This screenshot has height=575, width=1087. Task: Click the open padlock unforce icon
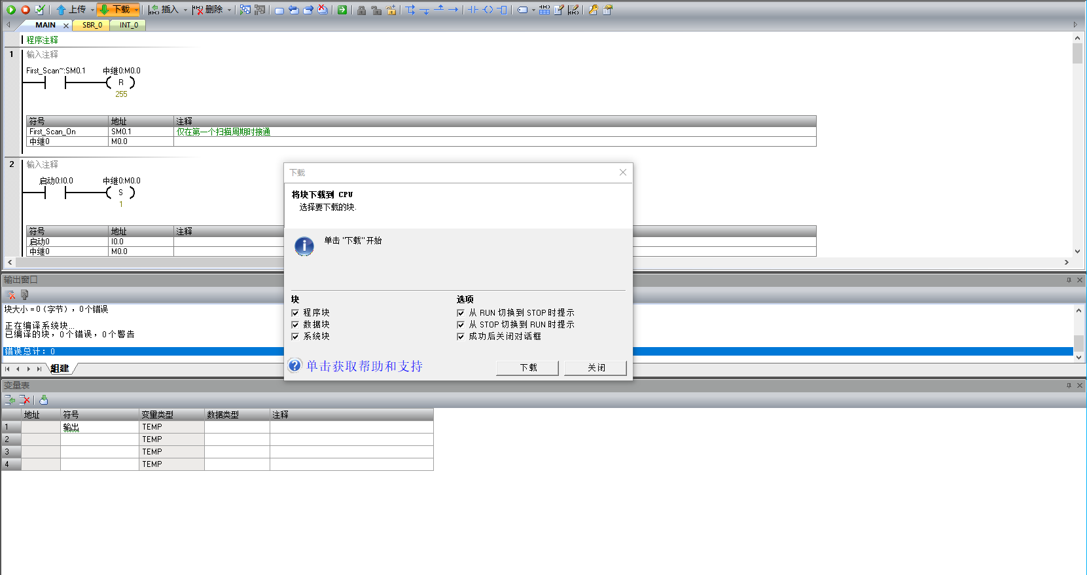tap(376, 10)
